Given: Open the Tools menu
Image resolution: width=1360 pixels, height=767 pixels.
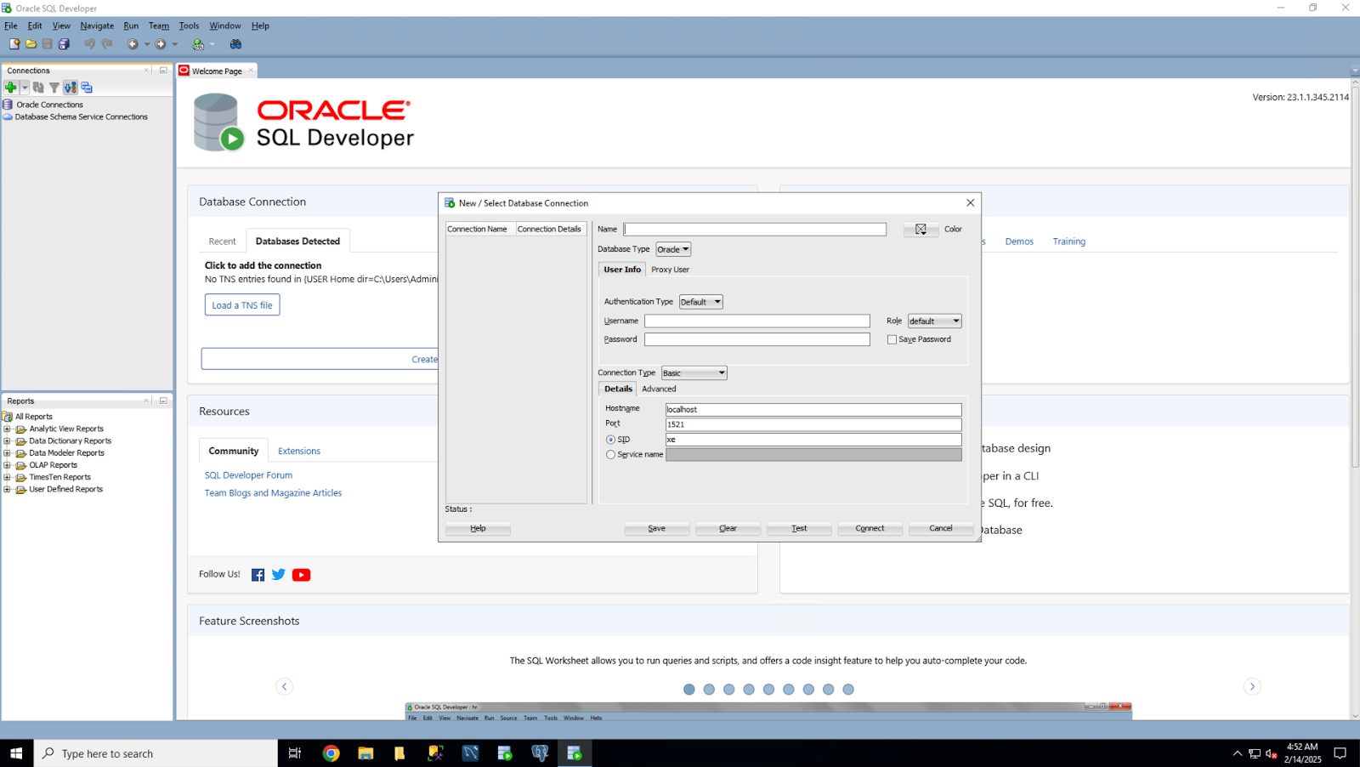Looking at the screenshot, I should point(189,26).
